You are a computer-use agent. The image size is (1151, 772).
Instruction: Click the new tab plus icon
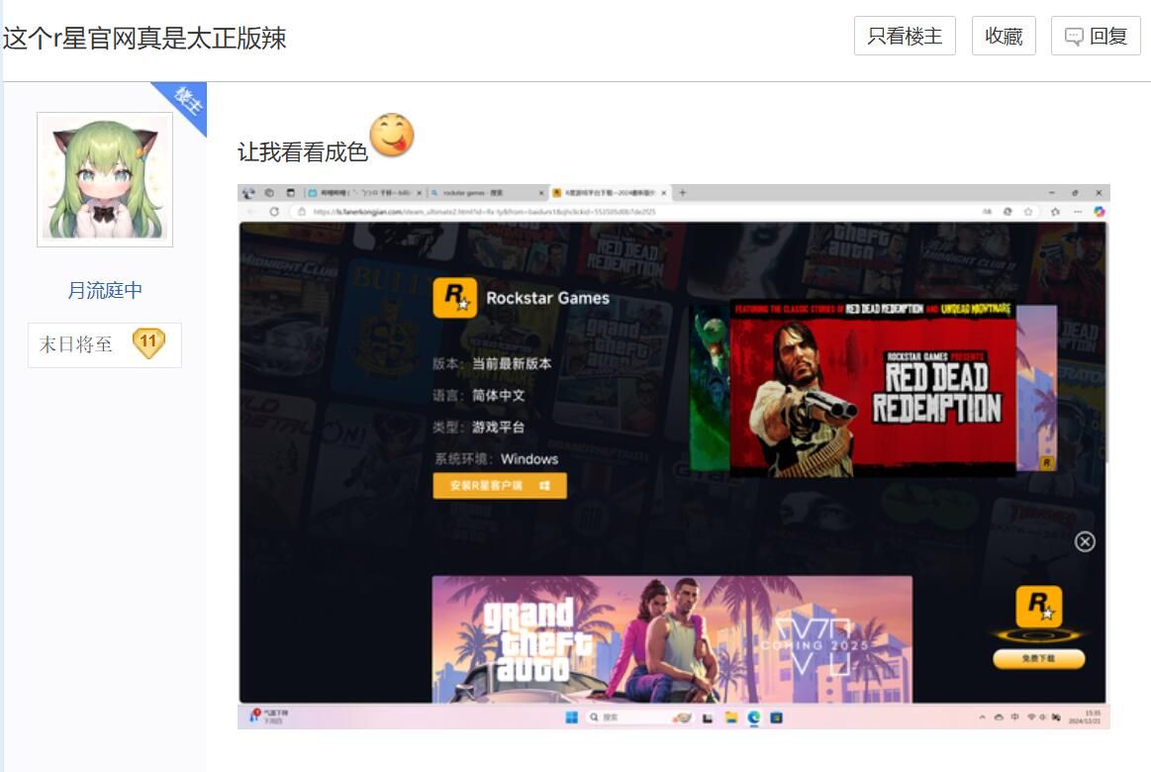683,192
